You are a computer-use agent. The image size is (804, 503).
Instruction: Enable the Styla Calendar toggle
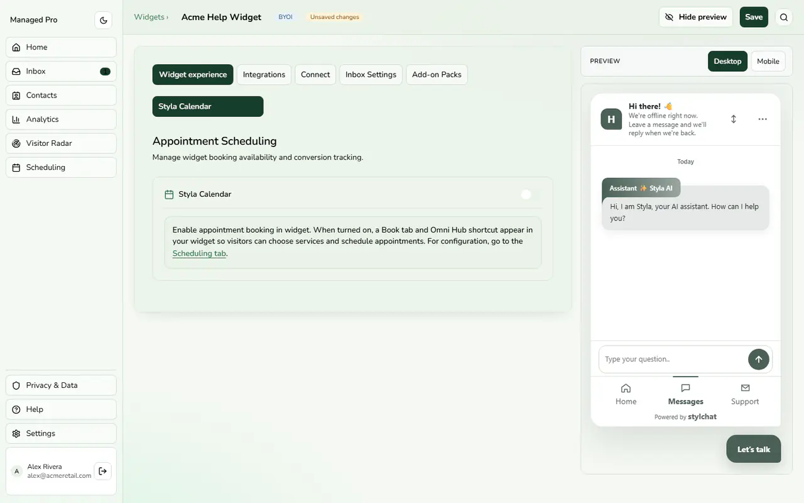531,194
